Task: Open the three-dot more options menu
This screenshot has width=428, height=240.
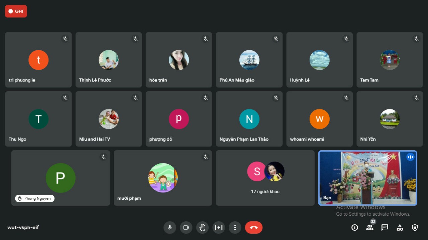Action: [235, 228]
